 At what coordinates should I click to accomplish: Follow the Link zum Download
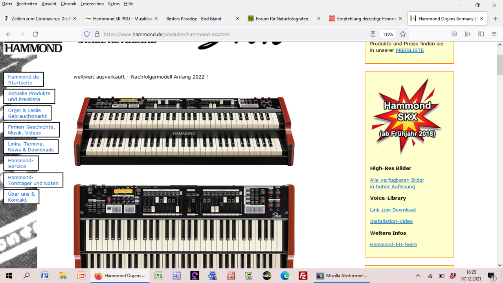(393, 210)
